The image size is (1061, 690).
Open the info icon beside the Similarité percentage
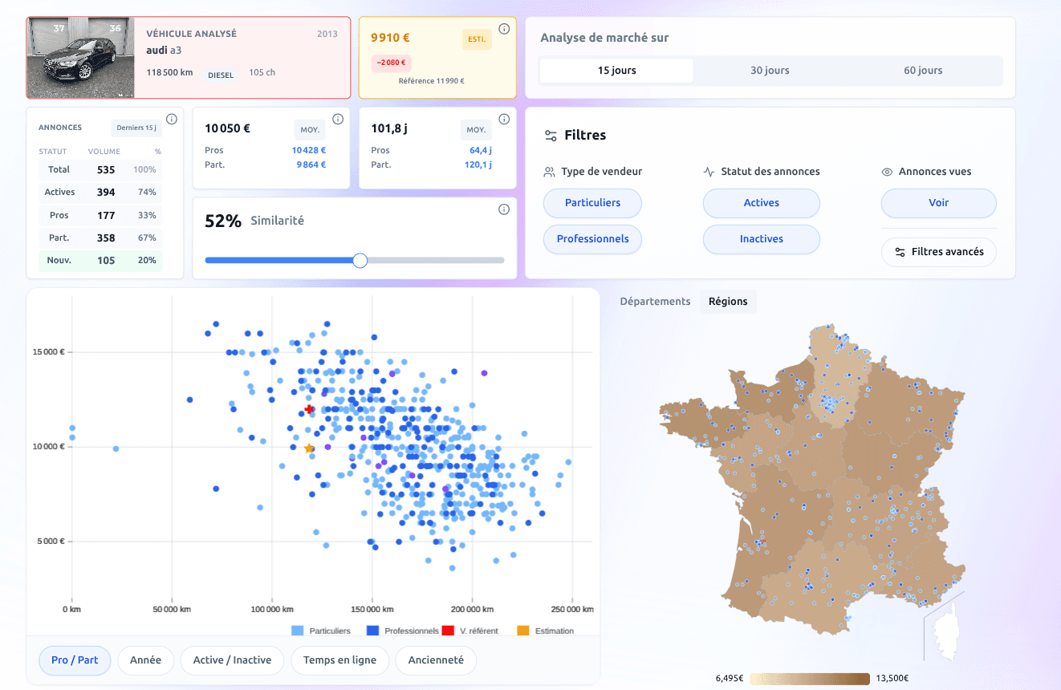point(504,209)
